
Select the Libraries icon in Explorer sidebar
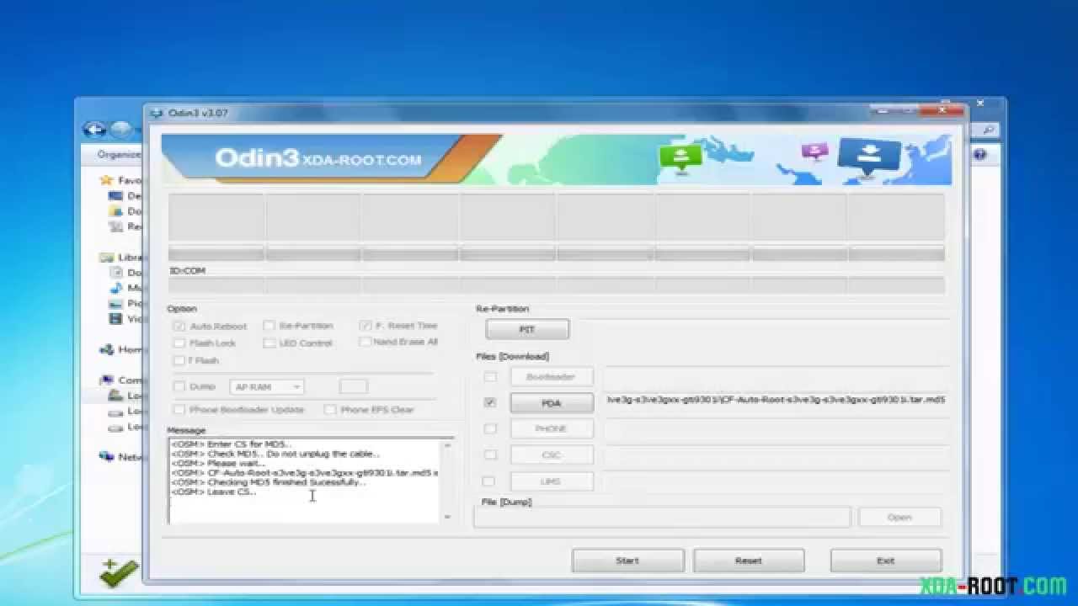(x=106, y=258)
